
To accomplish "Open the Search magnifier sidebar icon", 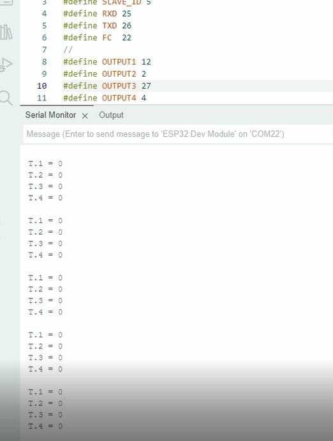I will pyautogui.click(x=6, y=98).
